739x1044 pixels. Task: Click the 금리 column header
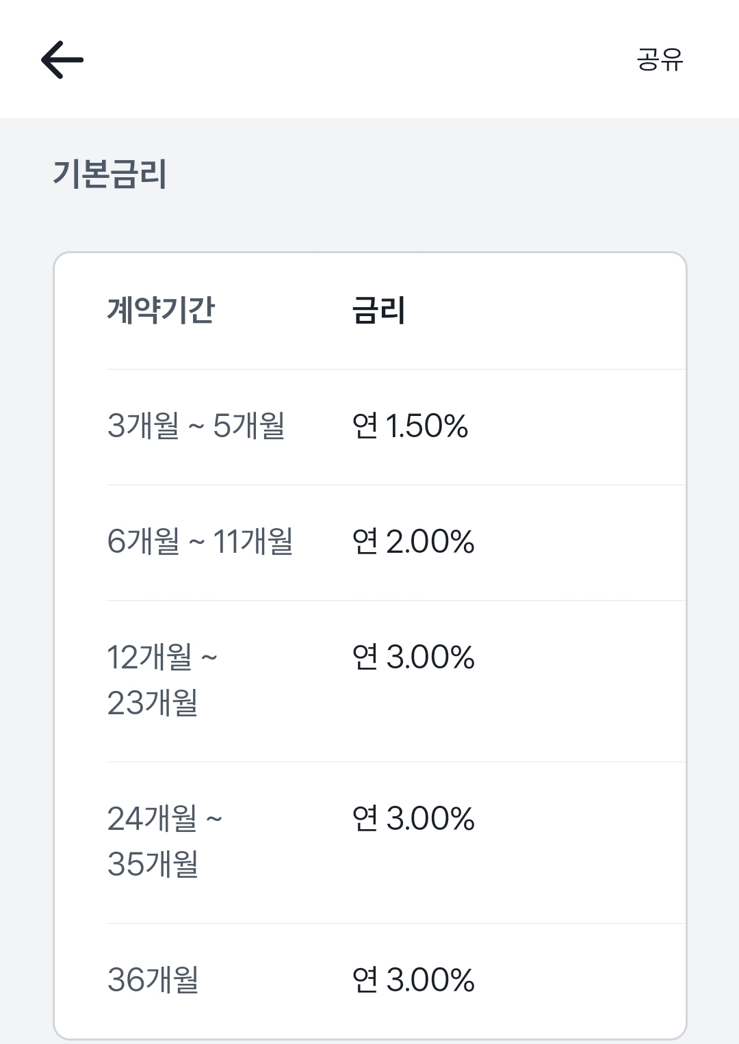378,310
